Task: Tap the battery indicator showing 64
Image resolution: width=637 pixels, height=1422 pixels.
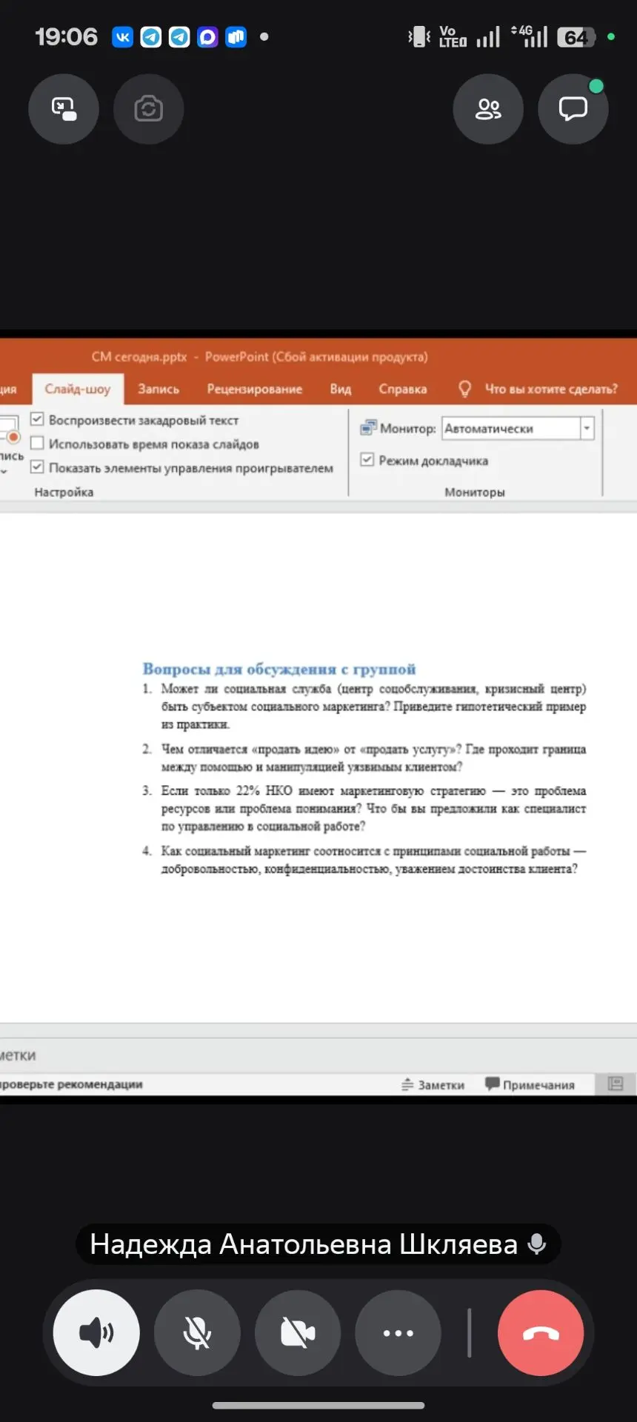Action: pyautogui.click(x=577, y=37)
